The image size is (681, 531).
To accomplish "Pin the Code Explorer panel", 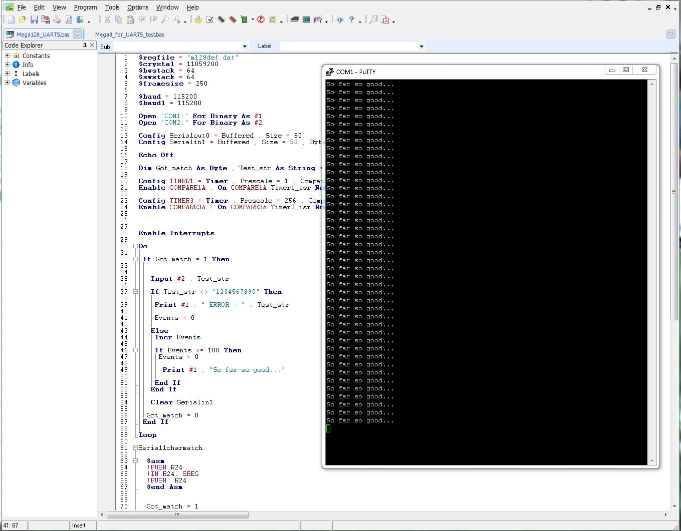I will coord(85,45).
